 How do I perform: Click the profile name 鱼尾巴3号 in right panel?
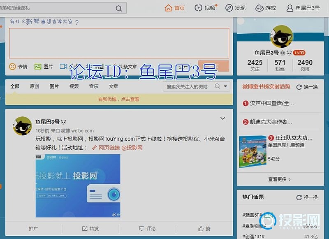tap(266, 53)
